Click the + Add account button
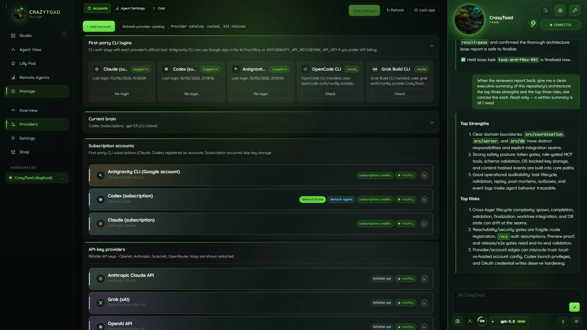This screenshot has width=587, height=330. pyautogui.click(x=99, y=26)
